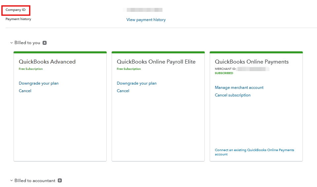
Task: Click Cancel subscription for Online Payments
Action: click(x=233, y=95)
